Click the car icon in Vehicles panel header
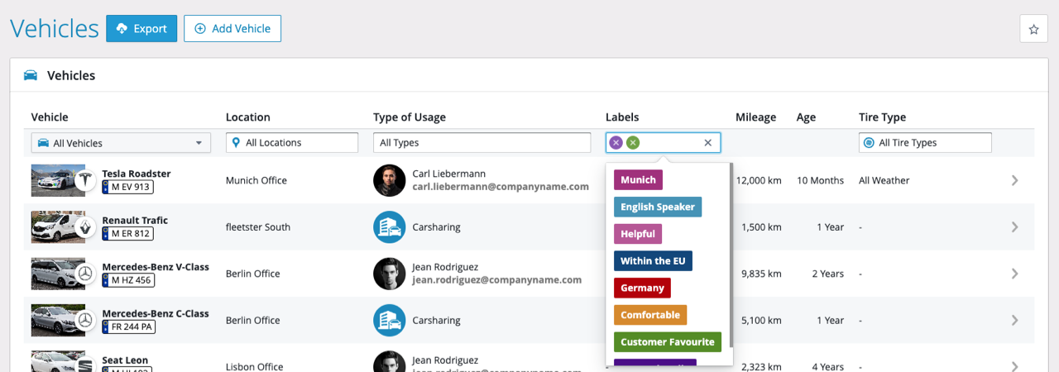1059x372 pixels. 31,75
